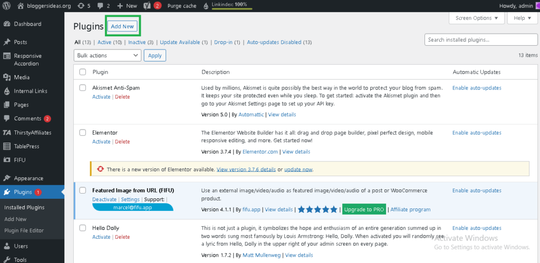This screenshot has width=540, height=263.
Task: Click Linkindex droplet icon
Action: click(206, 6)
